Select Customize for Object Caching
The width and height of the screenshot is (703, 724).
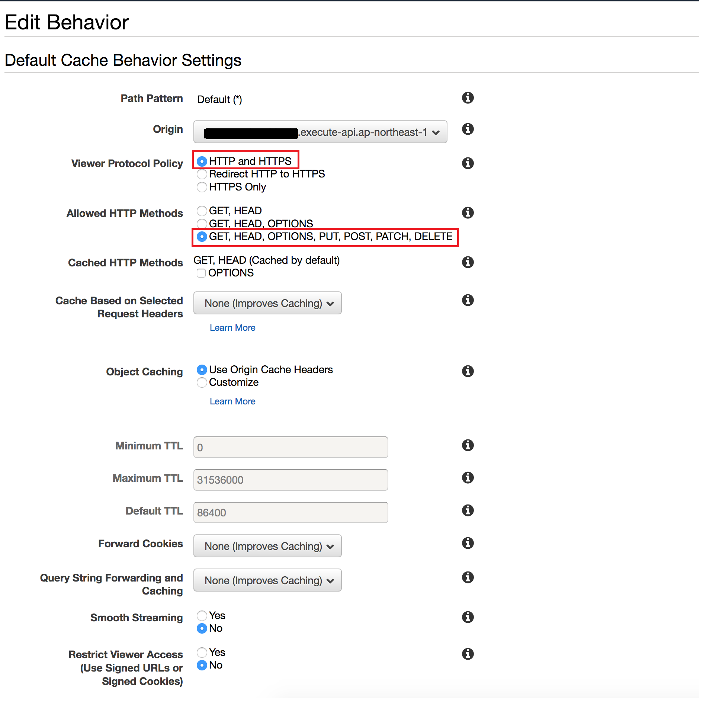tap(202, 382)
